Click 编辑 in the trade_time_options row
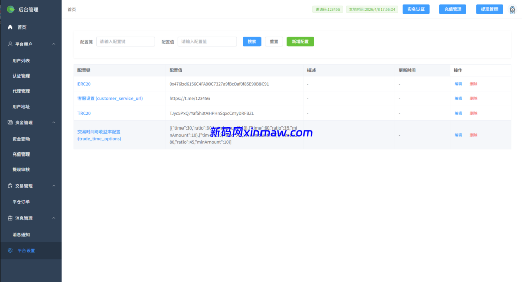The height and width of the screenshot is (282, 522). [458, 135]
